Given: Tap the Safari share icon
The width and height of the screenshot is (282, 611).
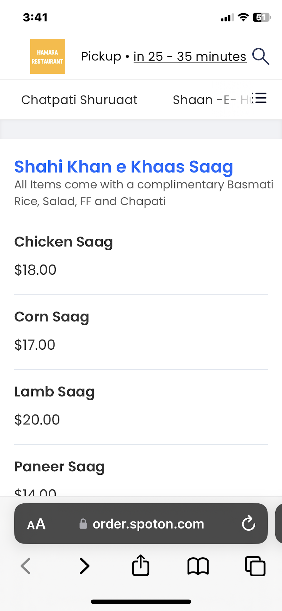Looking at the screenshot, I should pos(141,565).
